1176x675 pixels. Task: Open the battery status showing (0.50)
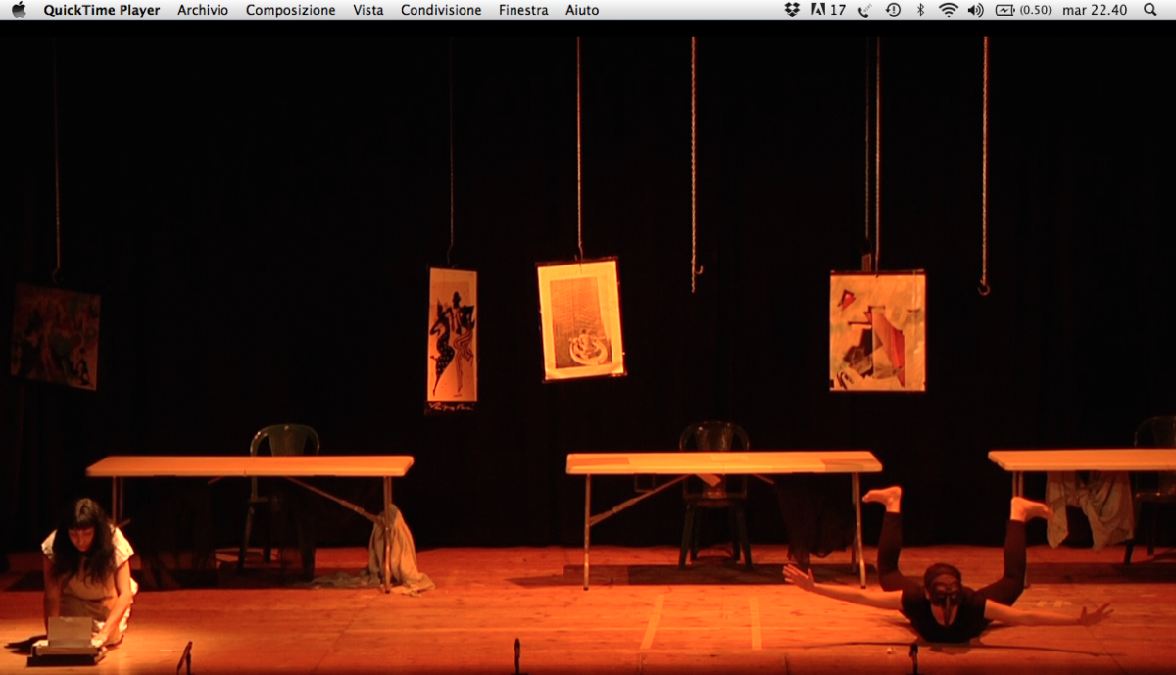(x=1023, y=10)
